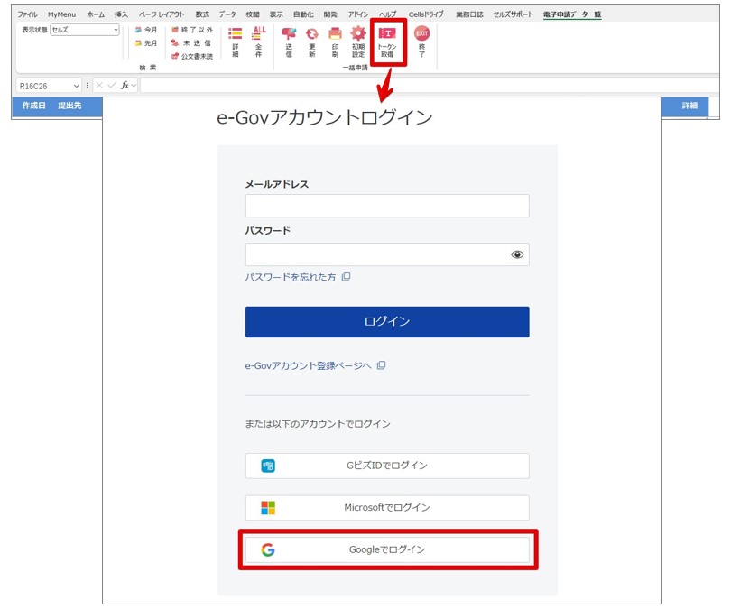The height and width of the screenshot is (609, 731).
Task: Toggle password visibility eye icon
Action: click(x=517, y=254)
